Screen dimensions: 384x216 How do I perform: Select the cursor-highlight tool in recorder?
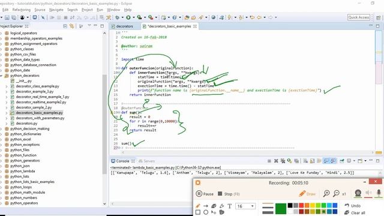point(214,212)
